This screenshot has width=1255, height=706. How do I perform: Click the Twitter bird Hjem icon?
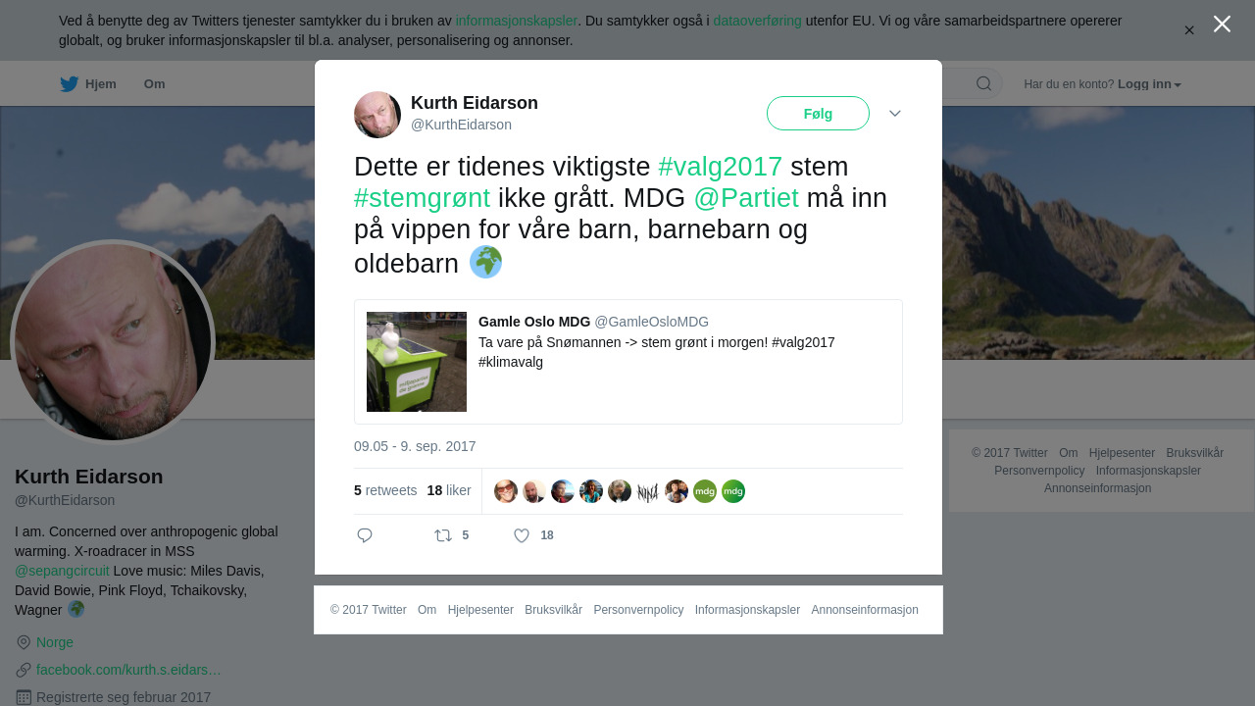[x=70, y=84]
